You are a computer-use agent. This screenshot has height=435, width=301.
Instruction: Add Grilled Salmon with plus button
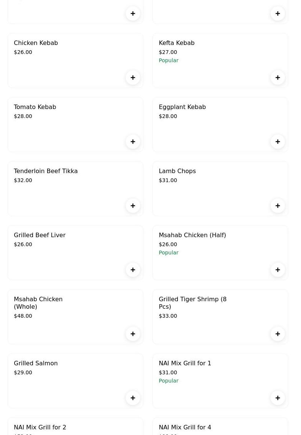click(133, 398)
